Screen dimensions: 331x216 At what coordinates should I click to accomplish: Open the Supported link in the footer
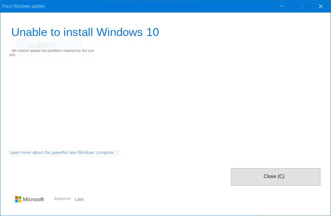(62, 199)
